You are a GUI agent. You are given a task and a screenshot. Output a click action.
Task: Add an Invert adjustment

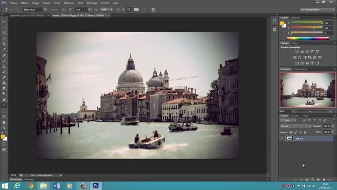297,63
